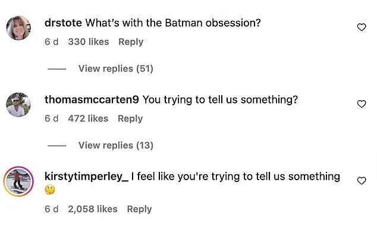Reply to kirstytimperley_'s comment
Image resolution: width=377 pixels, height=226 pixels.
[x=140, y=209]
